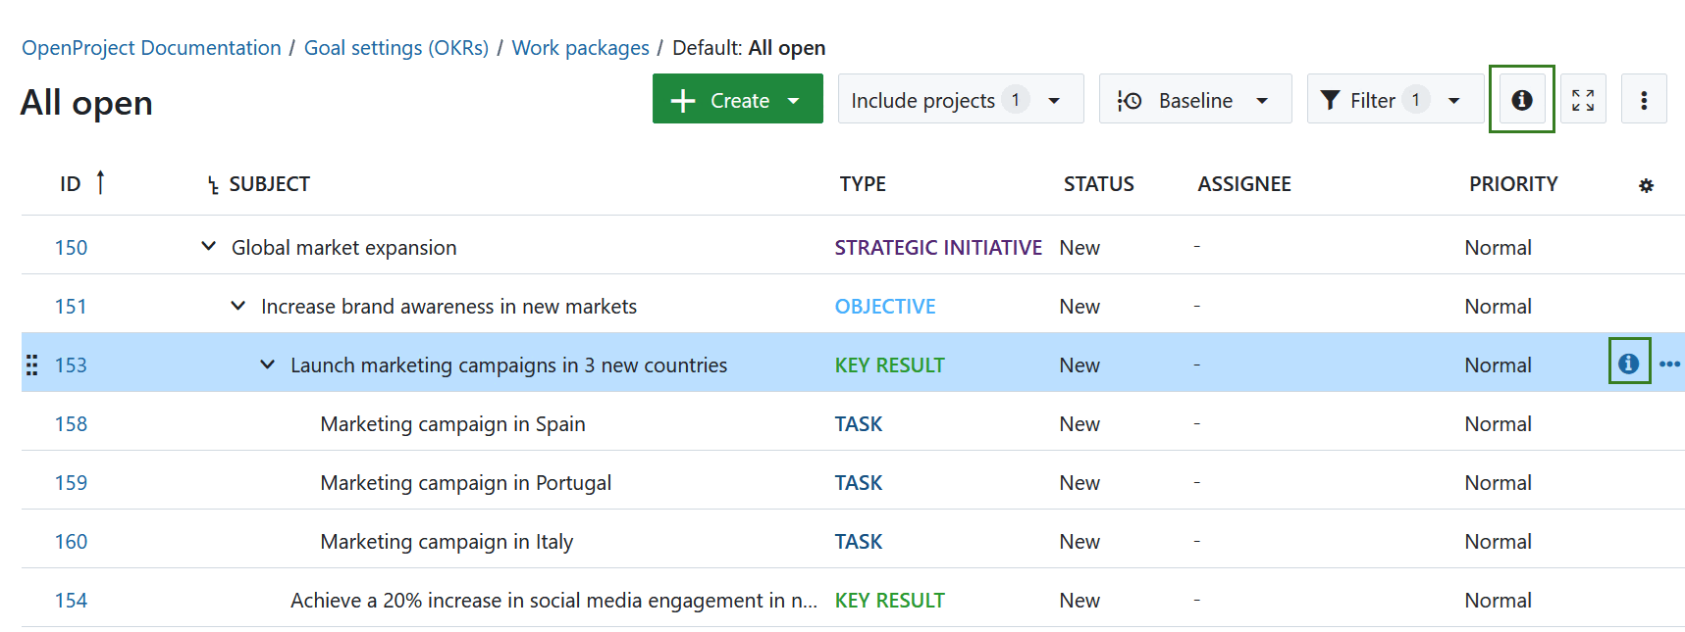Go to OpenProject Documentation breadcrumb

pos(151,48)
